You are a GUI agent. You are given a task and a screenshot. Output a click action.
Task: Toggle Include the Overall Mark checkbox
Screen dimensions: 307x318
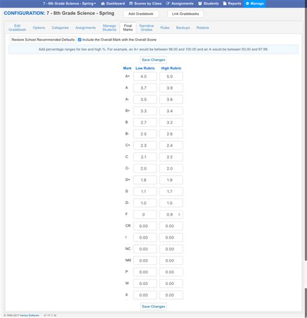pyautogui.click(x=80, y=40)
